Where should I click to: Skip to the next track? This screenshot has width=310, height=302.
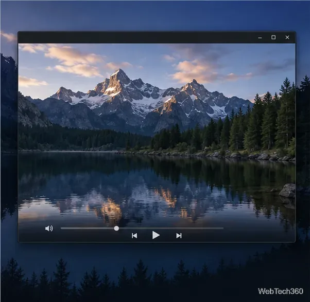[179, 236]
